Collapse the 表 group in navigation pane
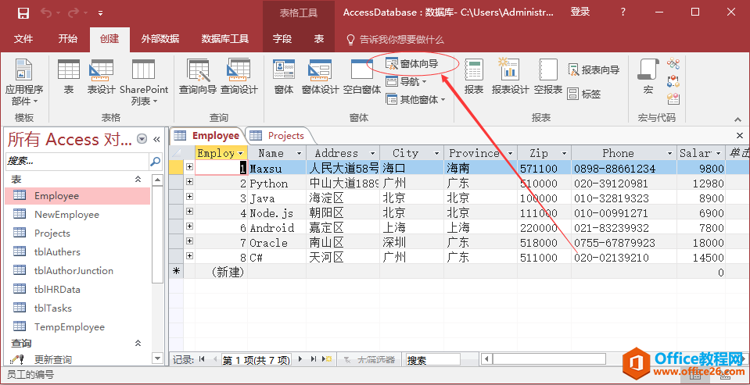The height and width of the screenshot is (385, 750). [138, 180]
